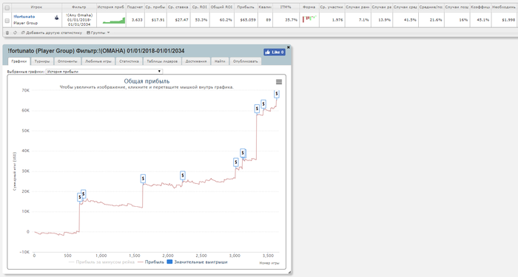Click the !(Any Omaha) filter cell
Viewport: 518px width, 277px height.
(79, 20)
